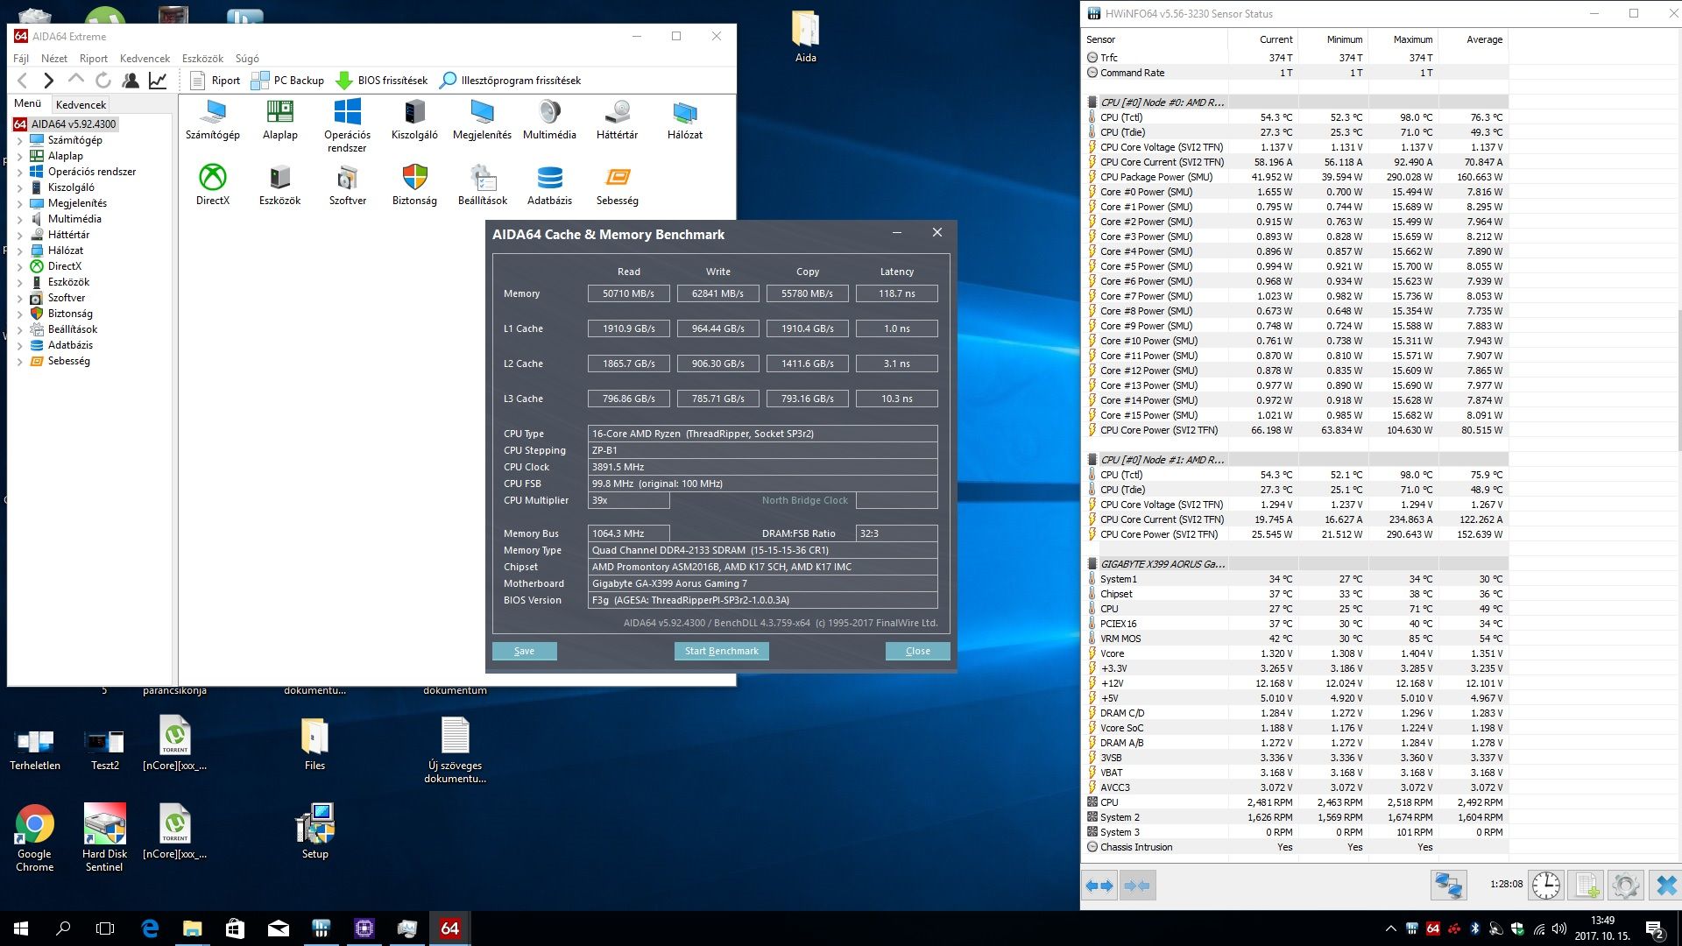Screen dimensions: 1682x946
Task: Expand the Alaplap tree node
Action: (20, 157)
